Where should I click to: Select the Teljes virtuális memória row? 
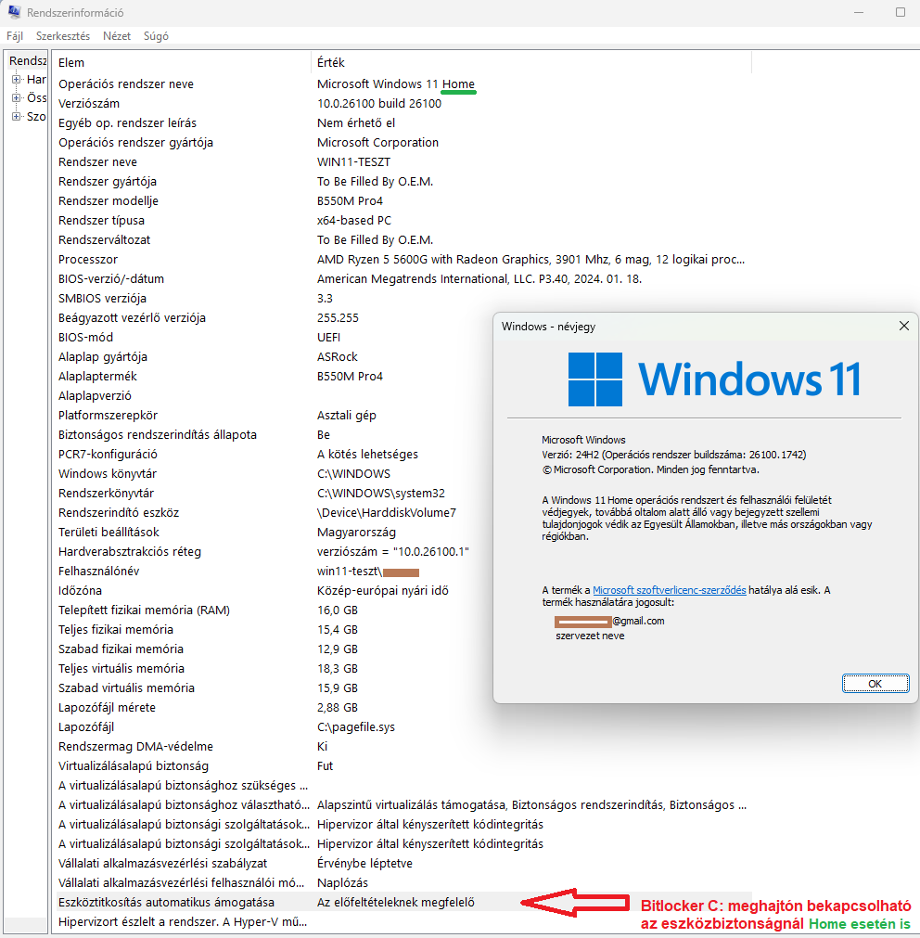pyautogui.click(x=275, y=669)
